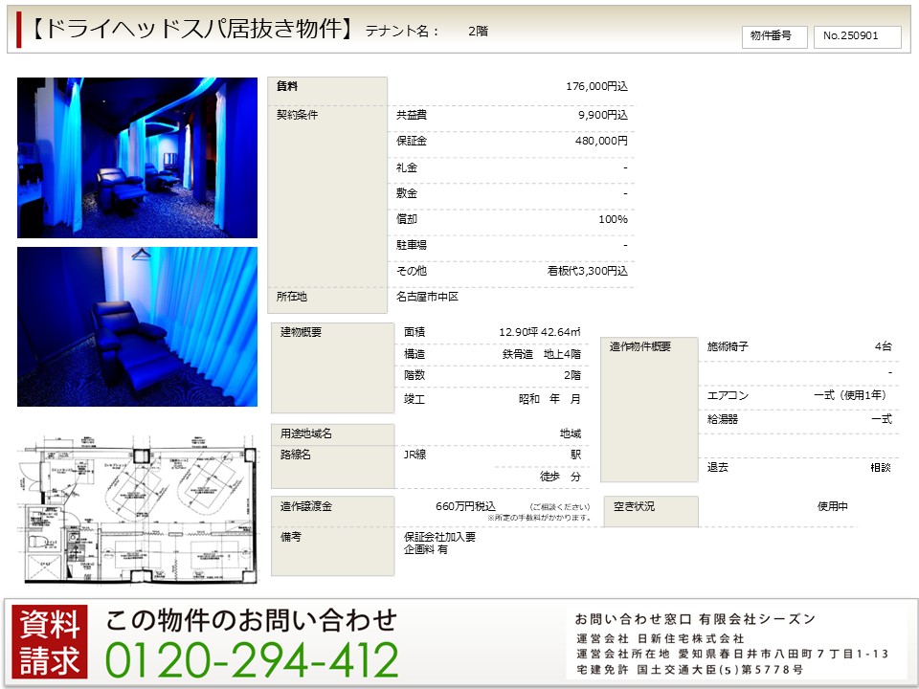Screen dimensions: 919x689
Task: Click the 空き状況 header cell
Action: click(651, 511)
